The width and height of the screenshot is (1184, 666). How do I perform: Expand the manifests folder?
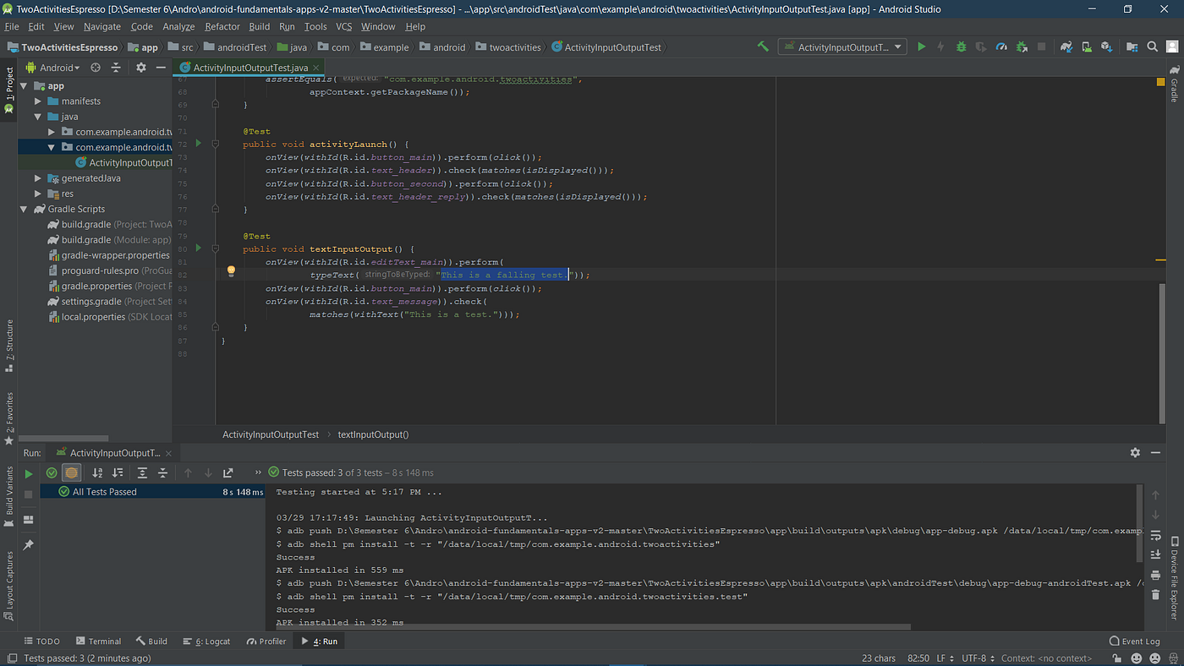37,100
